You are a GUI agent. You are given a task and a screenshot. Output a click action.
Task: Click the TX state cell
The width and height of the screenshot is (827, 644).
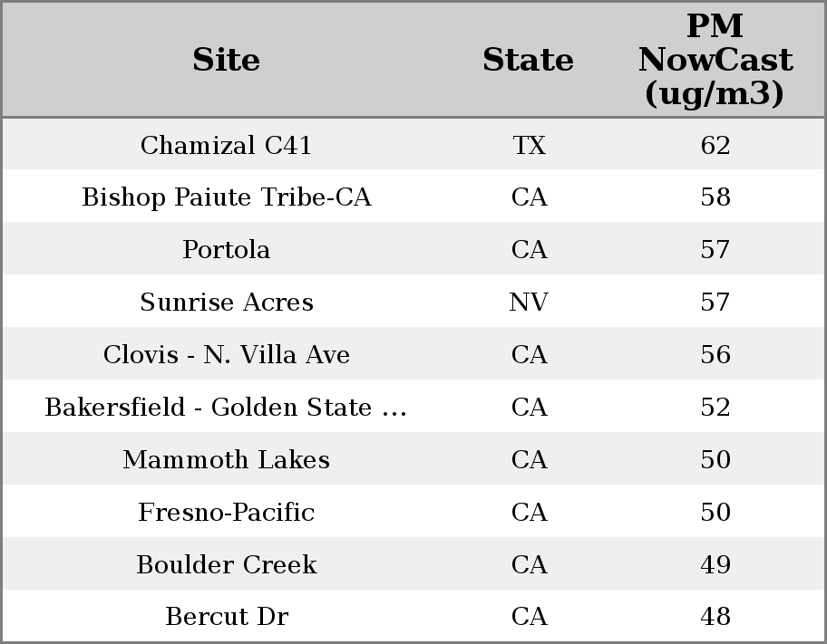click(x=529, y=145)
